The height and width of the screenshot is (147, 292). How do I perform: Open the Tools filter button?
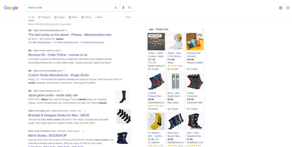[x=128, y=17]
